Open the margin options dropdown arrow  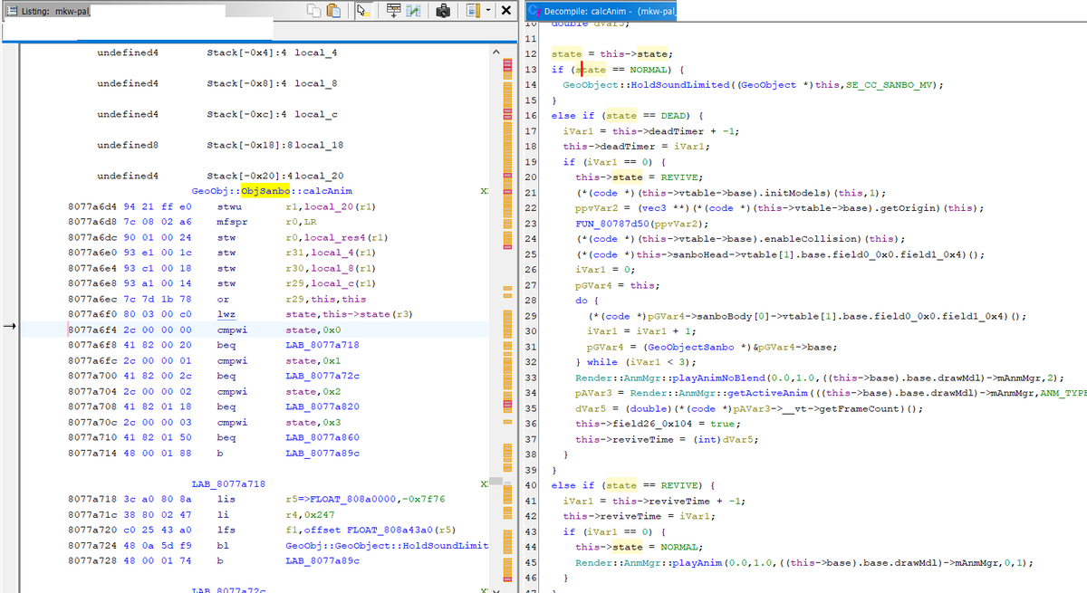pos(488,11)
